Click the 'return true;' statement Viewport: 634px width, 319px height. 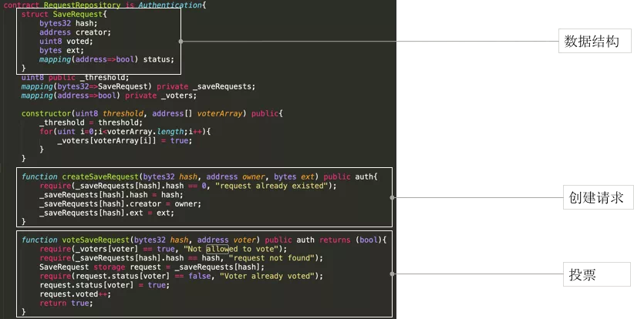(66, 304)
